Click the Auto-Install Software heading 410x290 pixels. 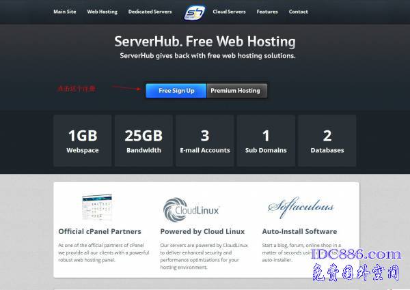(x=299, y=231)
